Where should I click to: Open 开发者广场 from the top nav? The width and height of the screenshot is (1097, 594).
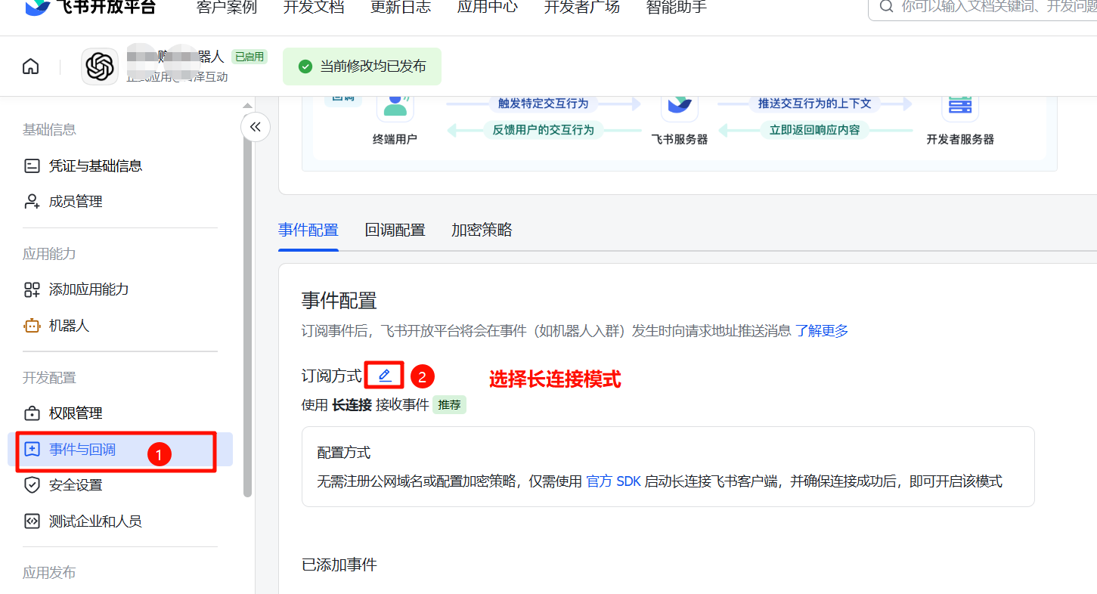582,8
